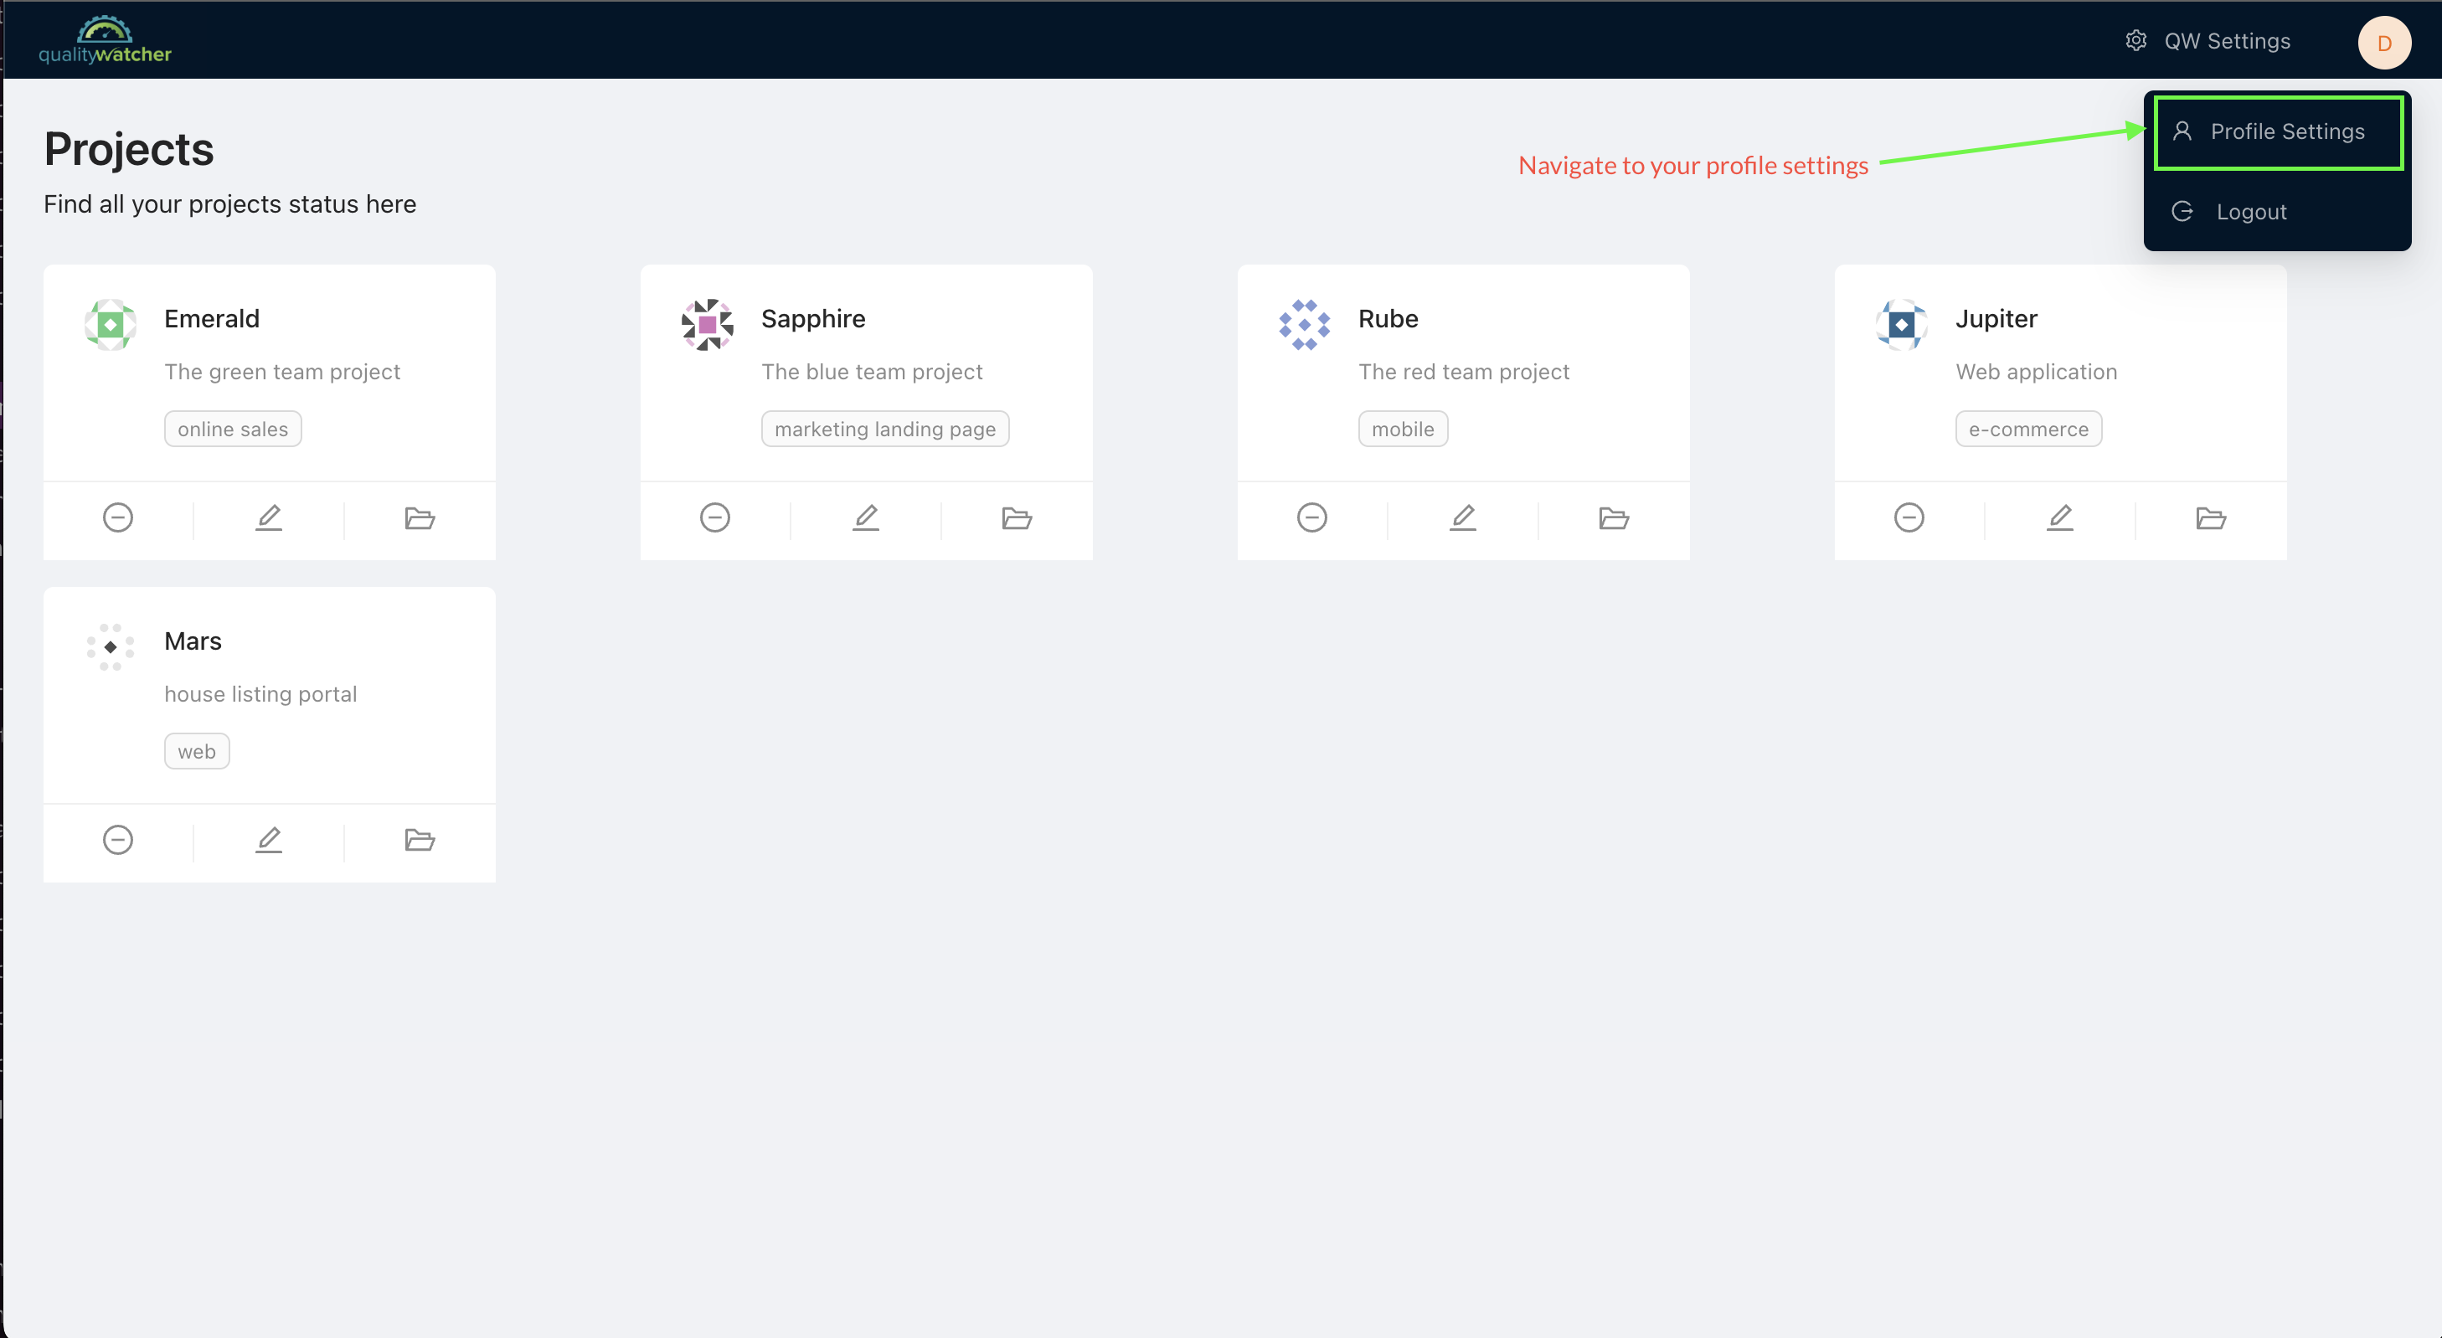Toggle the Rube project minus button
2442x1338 pixels.
click(x=1313, y=517)
